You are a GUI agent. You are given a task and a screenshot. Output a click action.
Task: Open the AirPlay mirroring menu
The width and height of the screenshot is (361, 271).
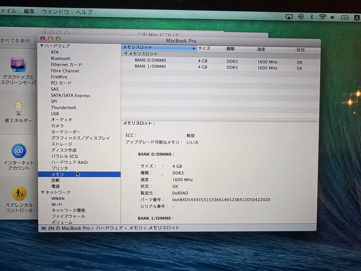pyautogui.click(x=289, y=16)
